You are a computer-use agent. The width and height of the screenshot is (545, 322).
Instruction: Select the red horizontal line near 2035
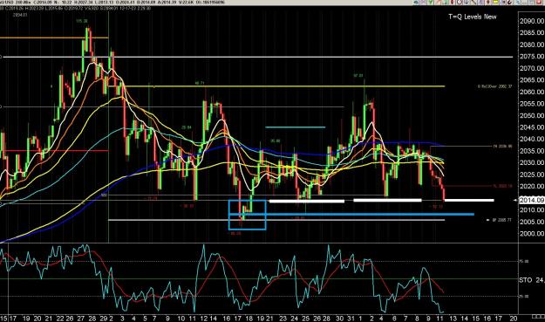pos(54,151)
